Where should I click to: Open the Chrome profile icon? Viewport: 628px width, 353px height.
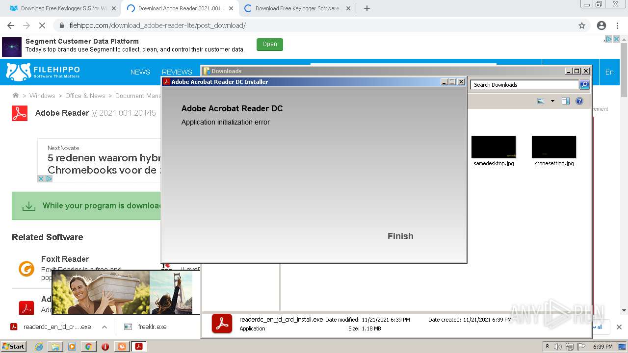tap(602, 25)
